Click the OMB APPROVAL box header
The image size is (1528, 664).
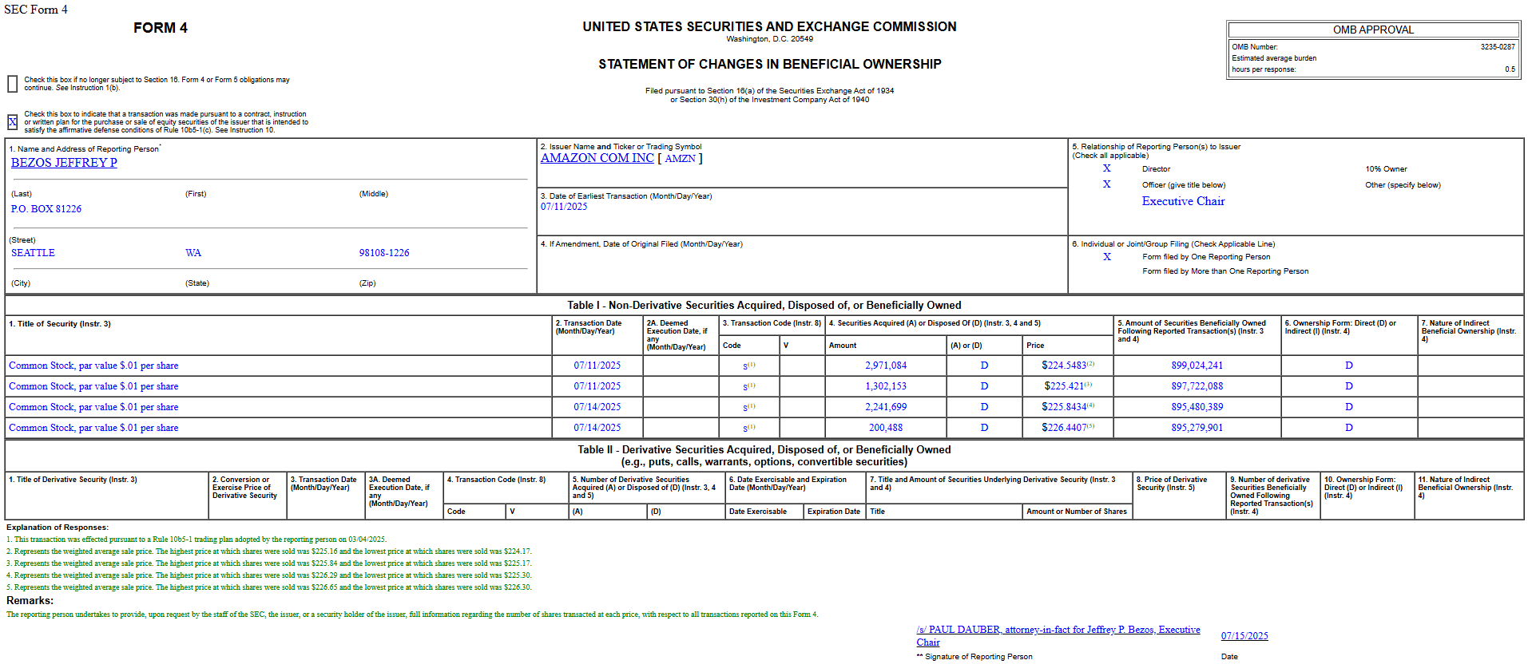(1373, 30)
